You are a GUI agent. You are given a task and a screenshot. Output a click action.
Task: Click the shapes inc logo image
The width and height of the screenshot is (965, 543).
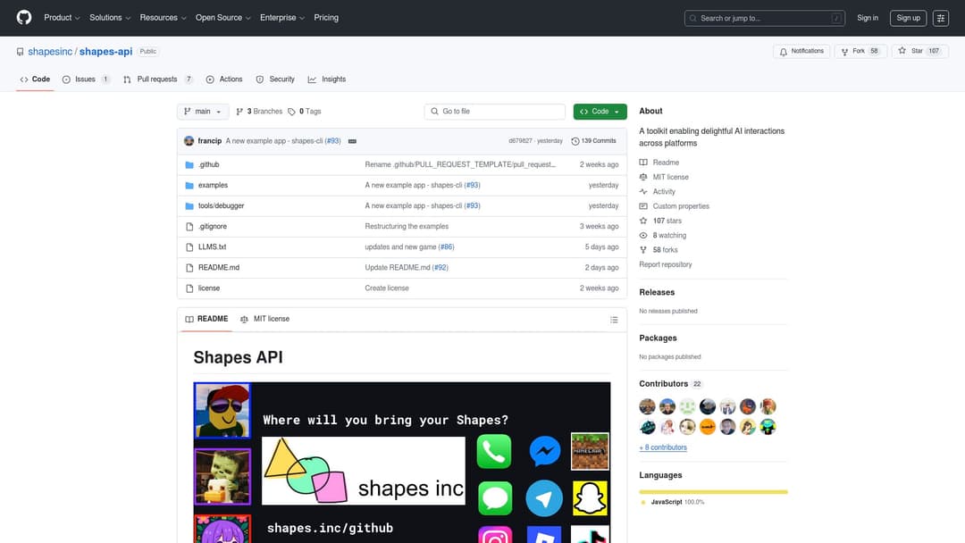pos(364,471)
